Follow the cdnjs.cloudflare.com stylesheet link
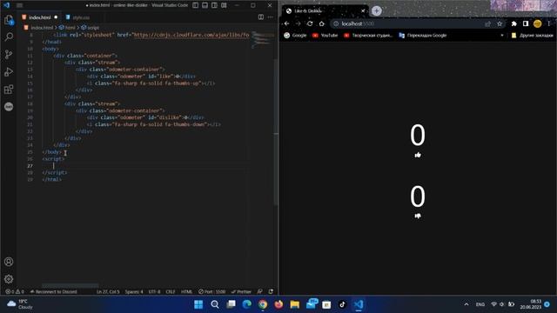The height and width of the screenshot is (313, 557). [191, 35]
